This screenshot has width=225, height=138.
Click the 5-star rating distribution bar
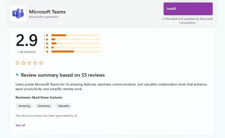pos(76,35)
